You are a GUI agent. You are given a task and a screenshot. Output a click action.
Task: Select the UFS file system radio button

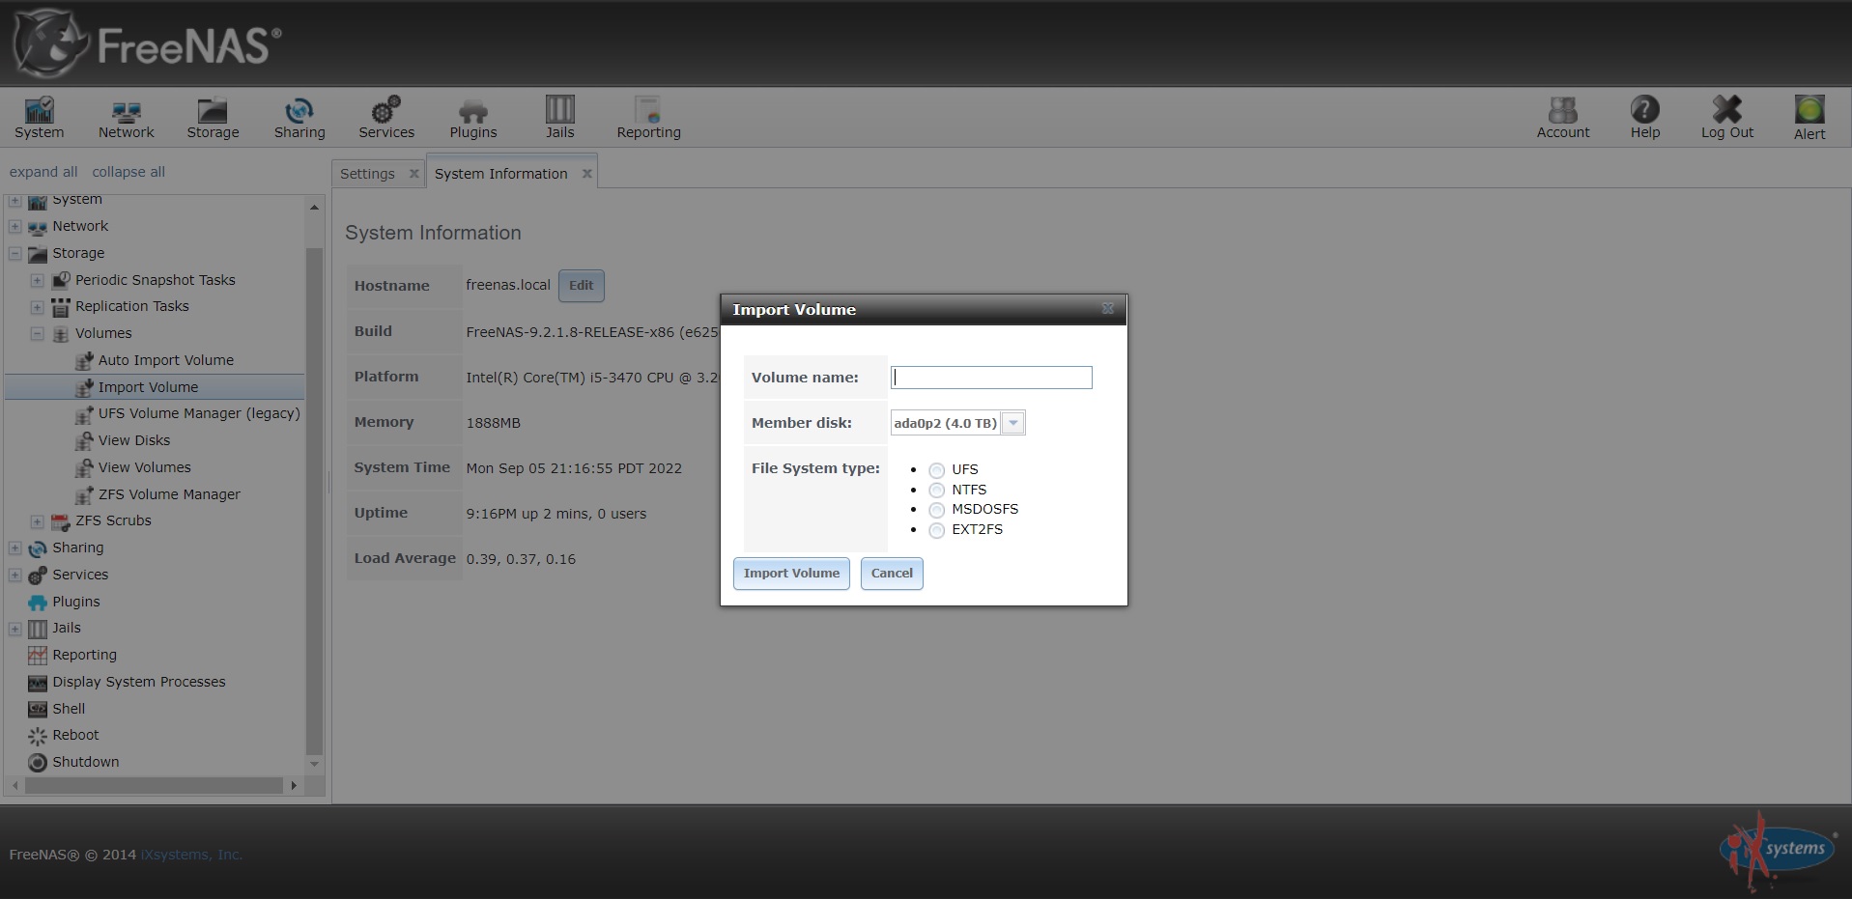(x=936, y=470)
